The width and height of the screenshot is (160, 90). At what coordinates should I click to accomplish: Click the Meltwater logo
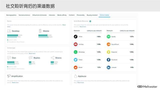pyautogui.click(x=147, y=87)
